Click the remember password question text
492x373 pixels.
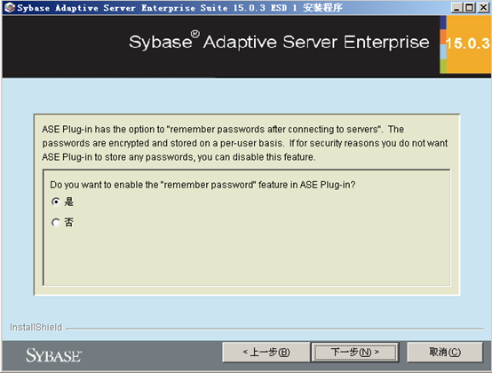point(202,185)
